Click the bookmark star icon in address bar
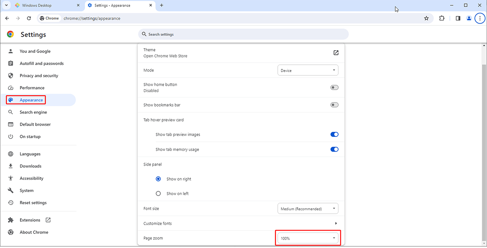This screenshot has height=248, width=487. coord(426,18)
